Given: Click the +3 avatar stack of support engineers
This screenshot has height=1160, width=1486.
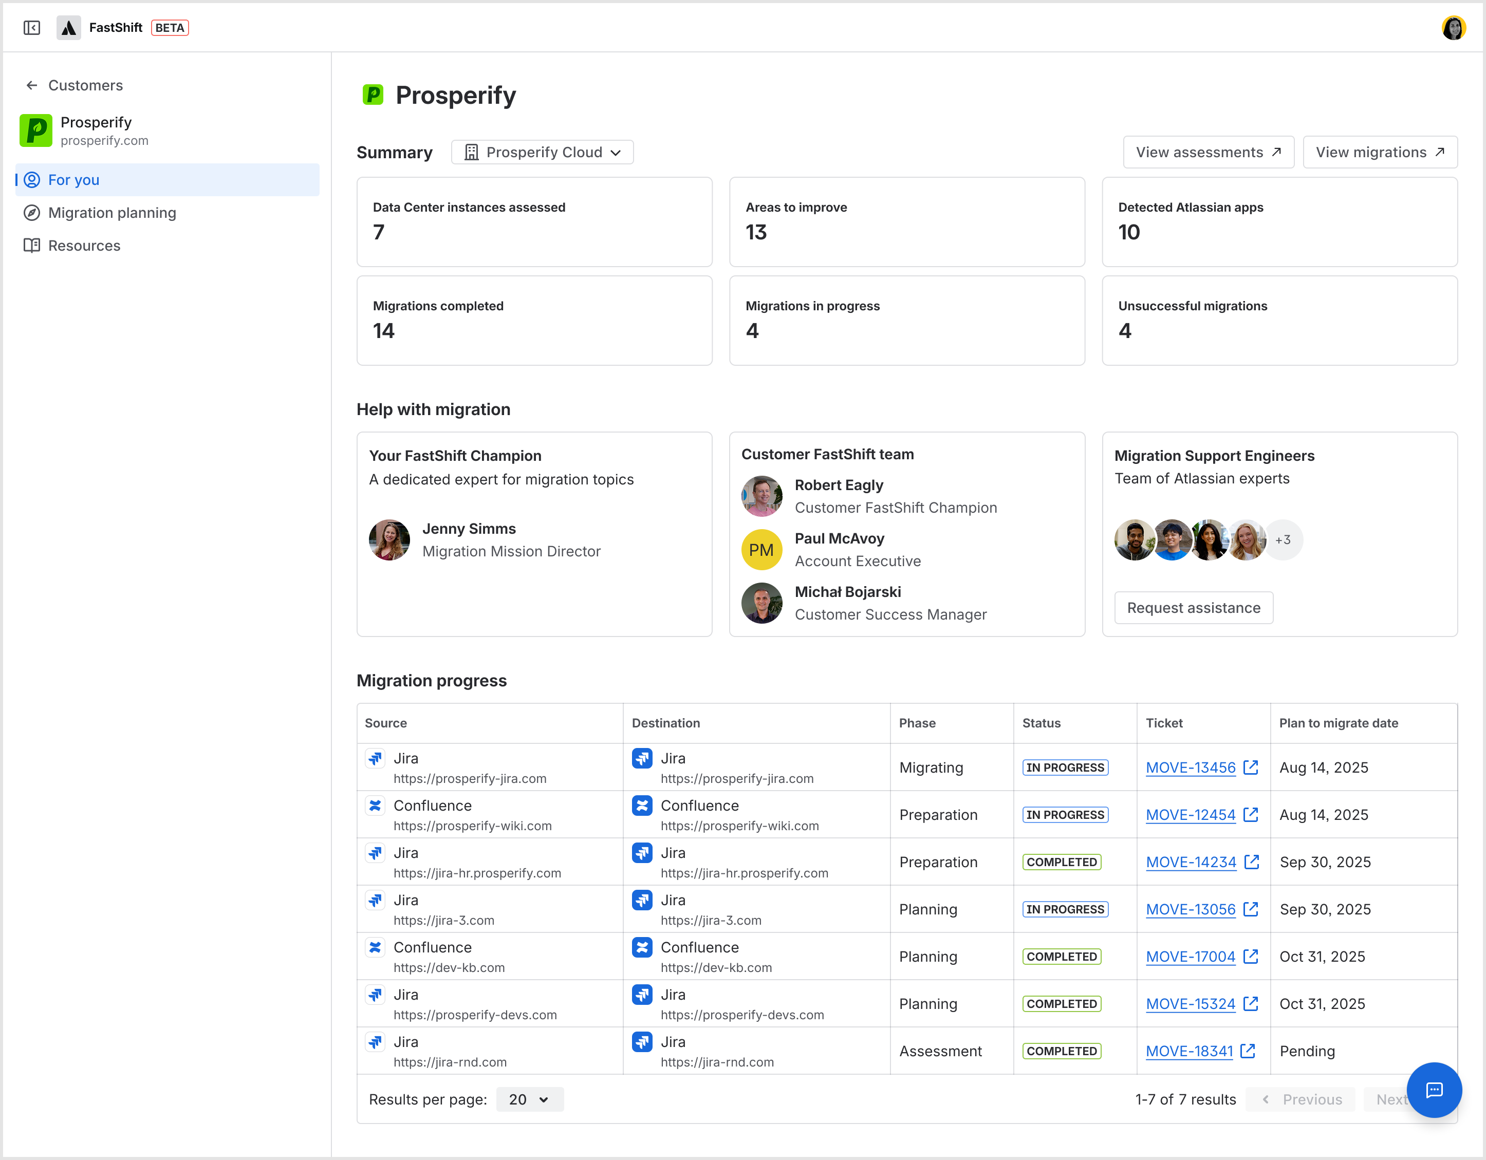Looking at the screenshot, I should [1283, 539].
